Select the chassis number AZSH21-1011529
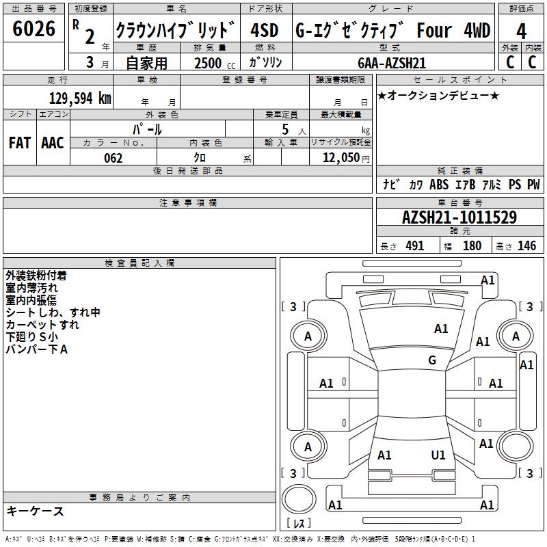Screen dimensions: 547x547 click(x=459, y=218)
